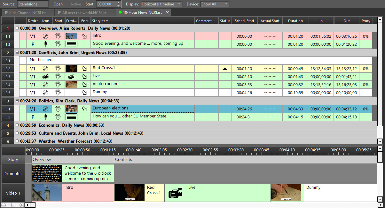Click the camera icon in the Live row
Viewport: 385px width, 208px height.
[45, 76]
